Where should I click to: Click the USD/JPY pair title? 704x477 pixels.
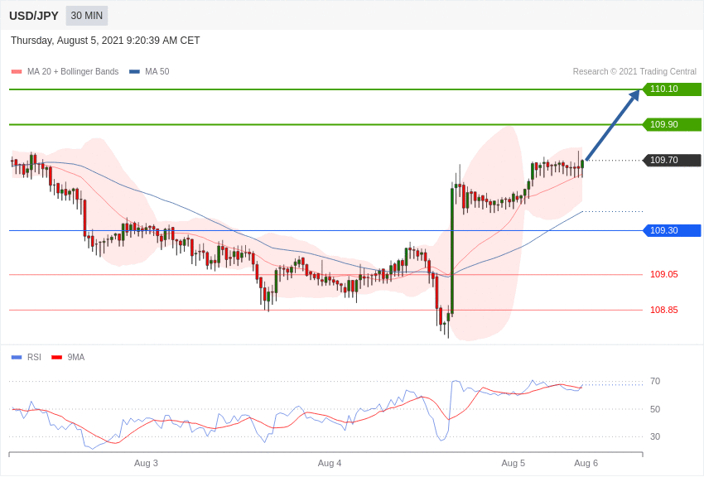(x=34, y=16)
